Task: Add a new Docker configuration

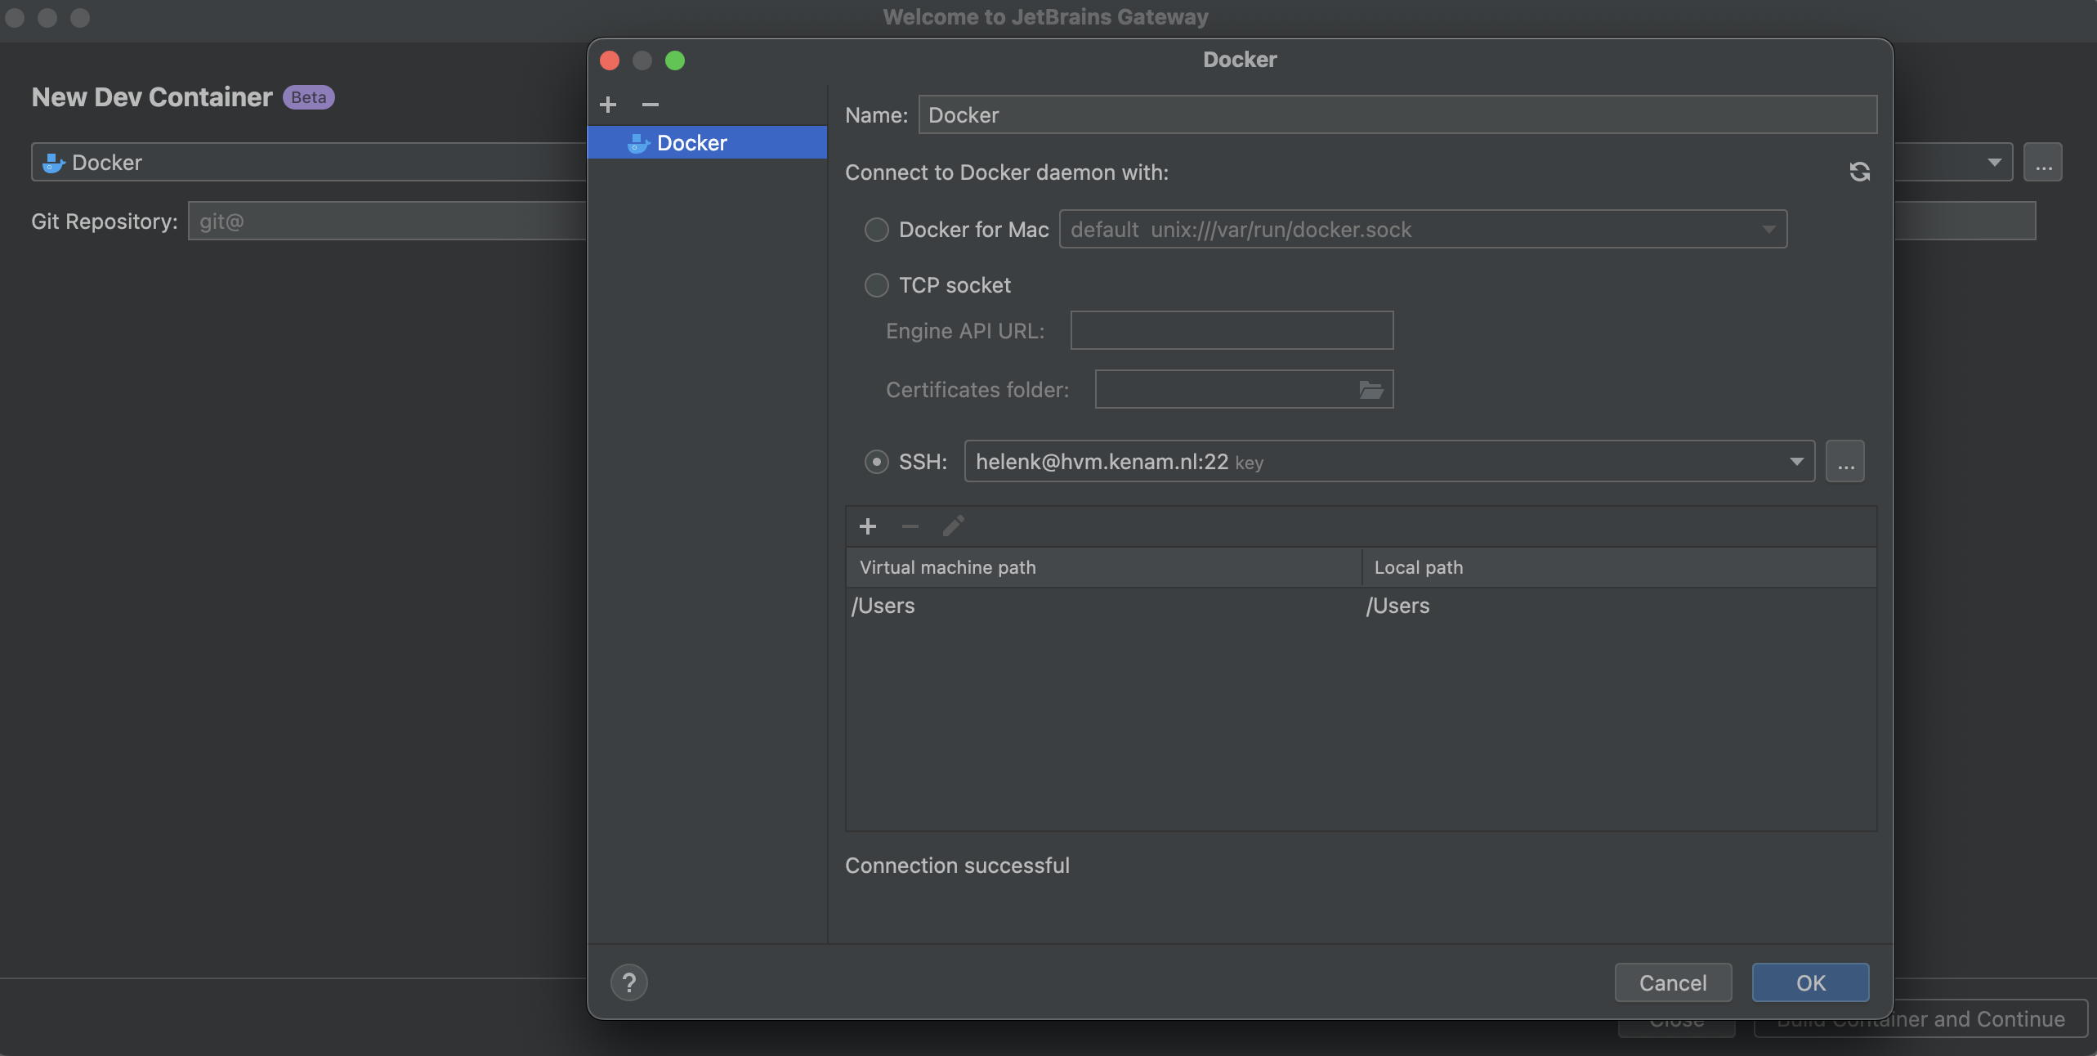Action: point(608,105)
